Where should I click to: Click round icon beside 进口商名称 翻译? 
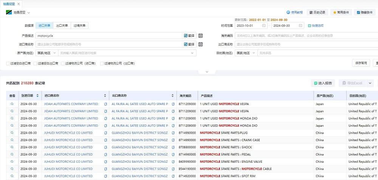click(x=201, y=44)
